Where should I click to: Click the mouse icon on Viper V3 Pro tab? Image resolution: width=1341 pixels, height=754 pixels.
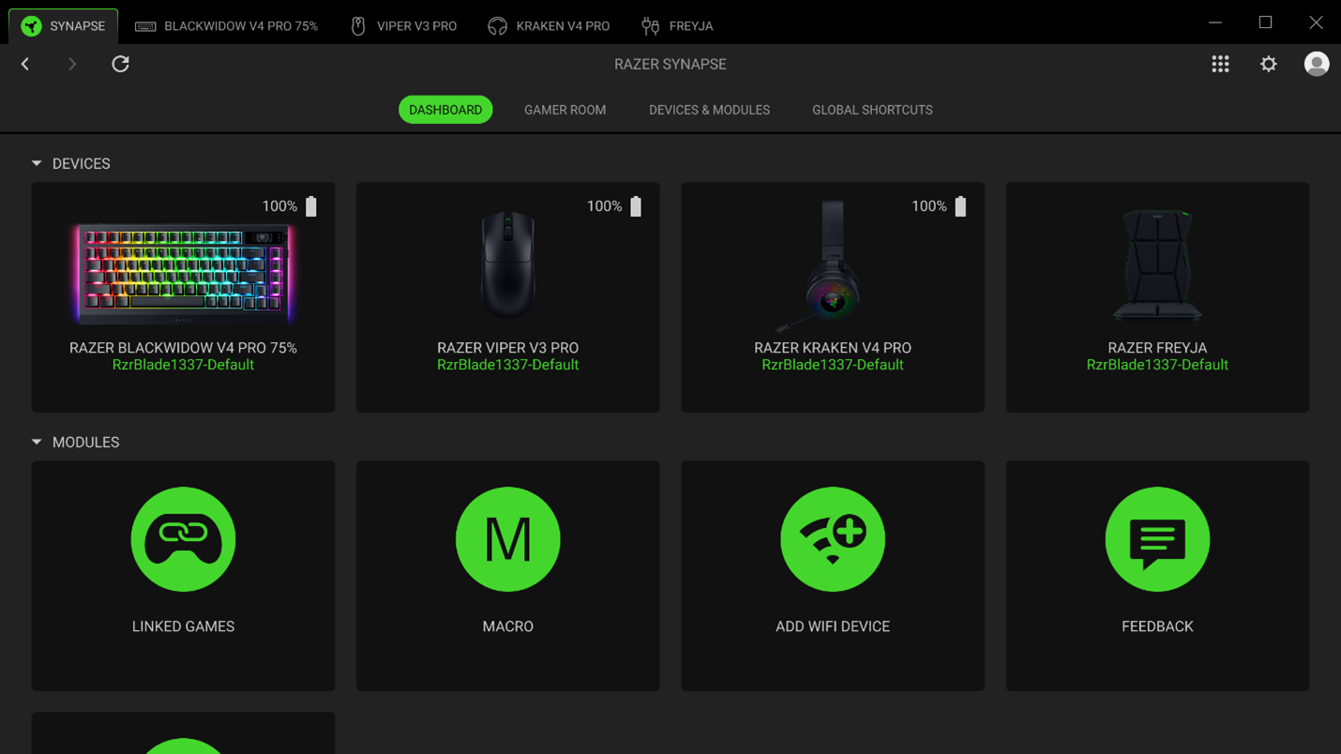point(357,25)
